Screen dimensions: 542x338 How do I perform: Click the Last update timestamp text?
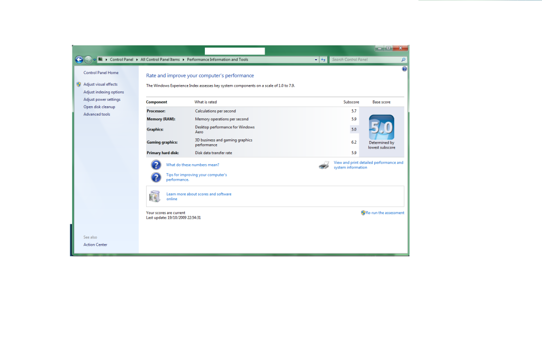coord(173,218)
